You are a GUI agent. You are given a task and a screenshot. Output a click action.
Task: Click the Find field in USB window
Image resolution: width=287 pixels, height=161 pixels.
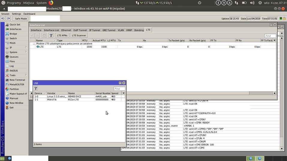click(x=119, y=89)
